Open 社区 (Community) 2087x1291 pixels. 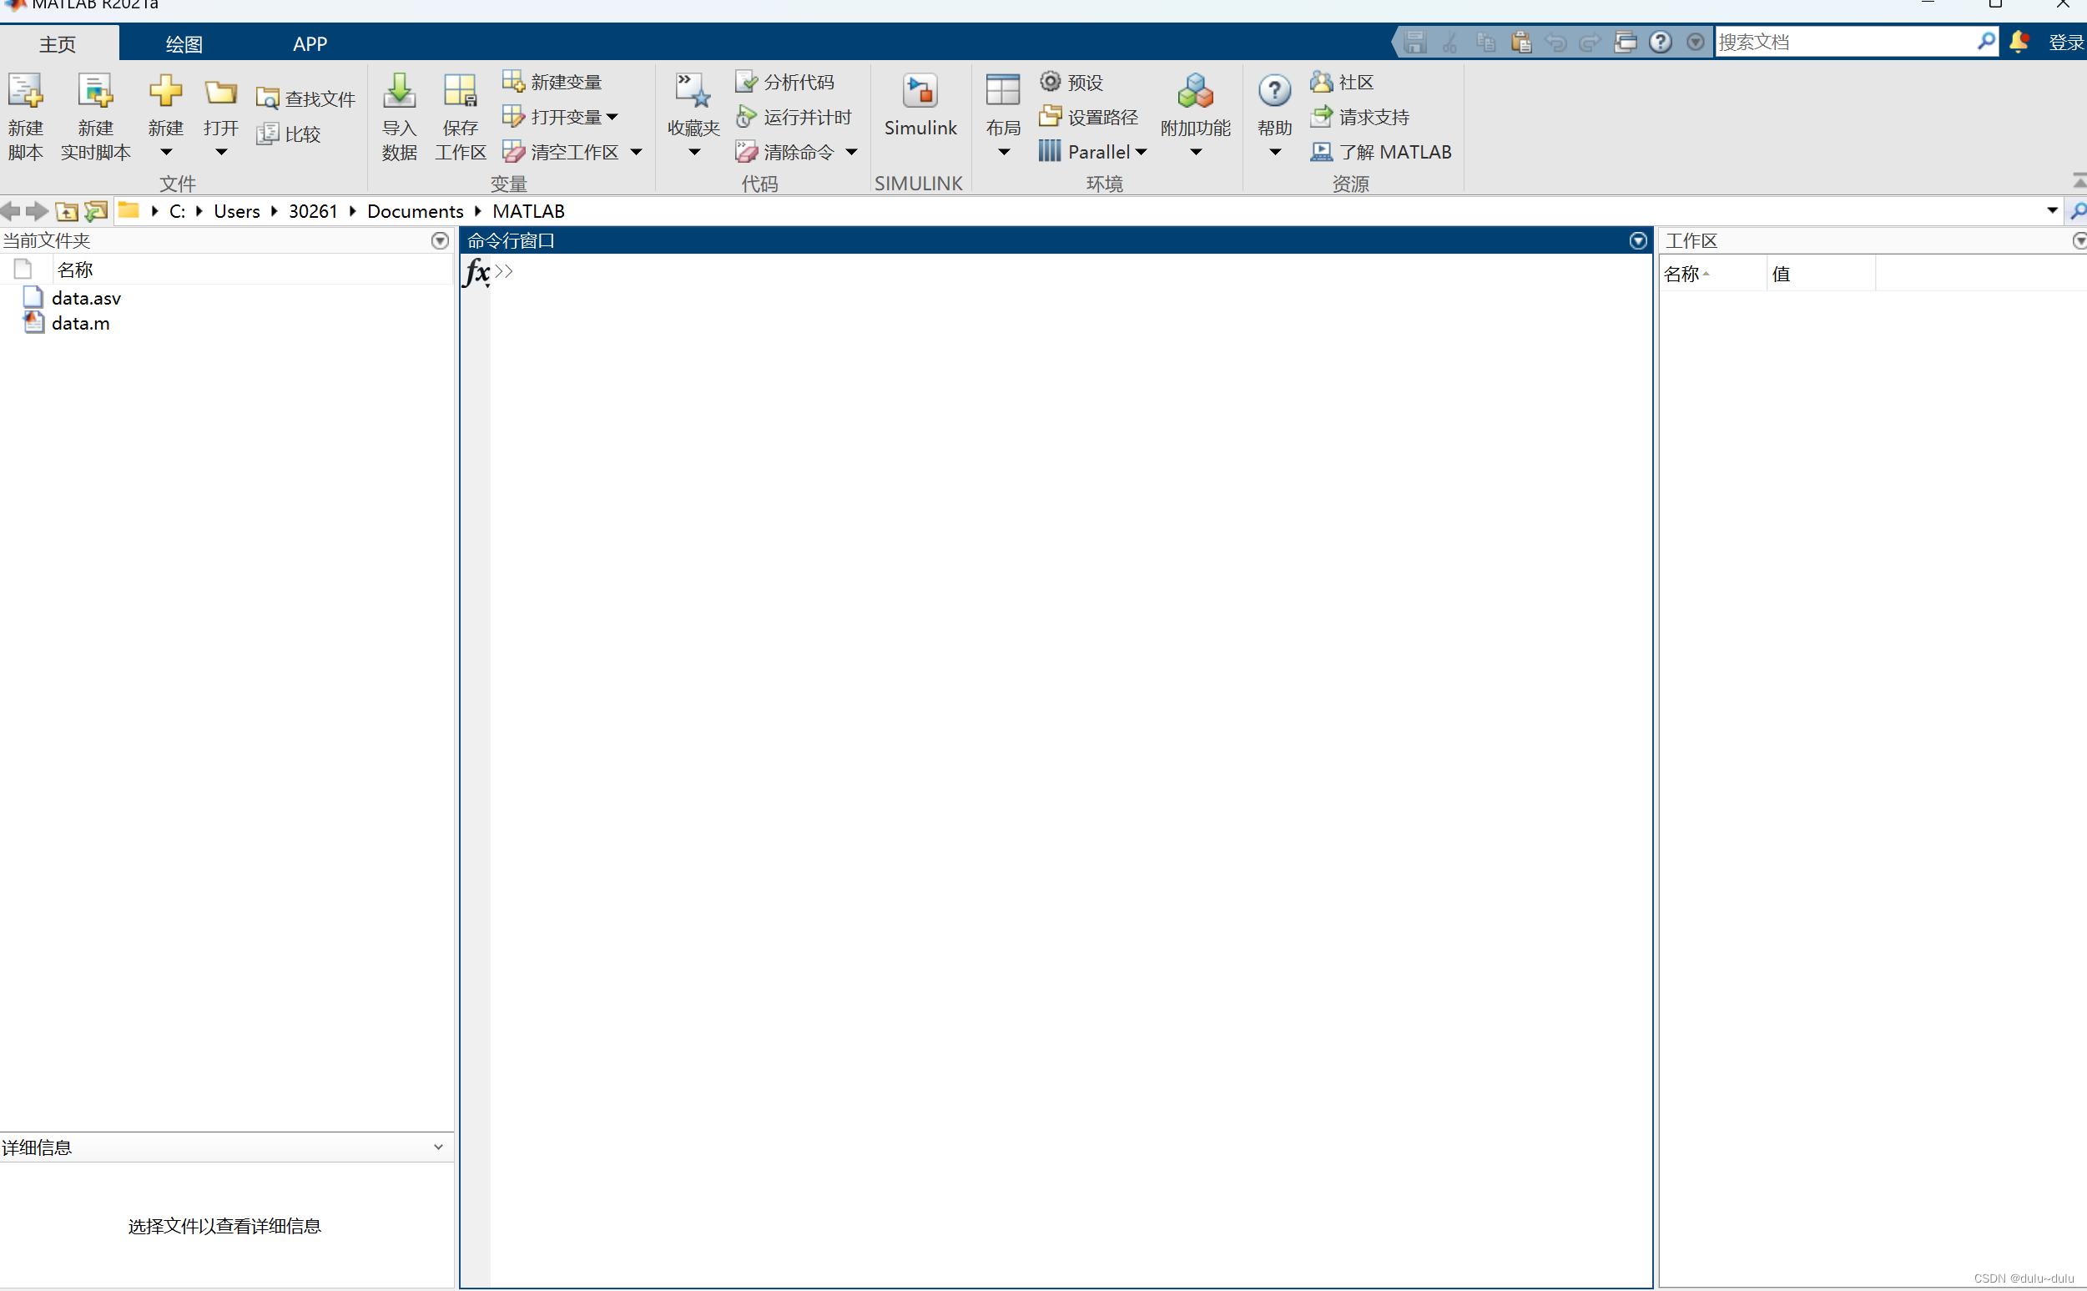click(x=1342, y=82)
